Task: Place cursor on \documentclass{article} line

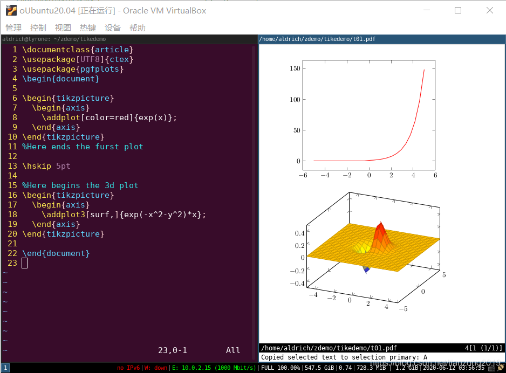Action: (78, 50)
